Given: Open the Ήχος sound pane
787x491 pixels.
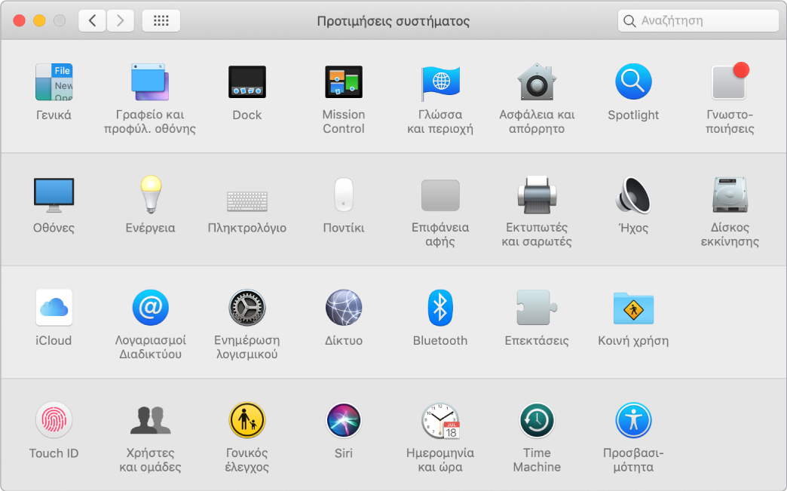Looking at the screenshot, I should point(633,195).
